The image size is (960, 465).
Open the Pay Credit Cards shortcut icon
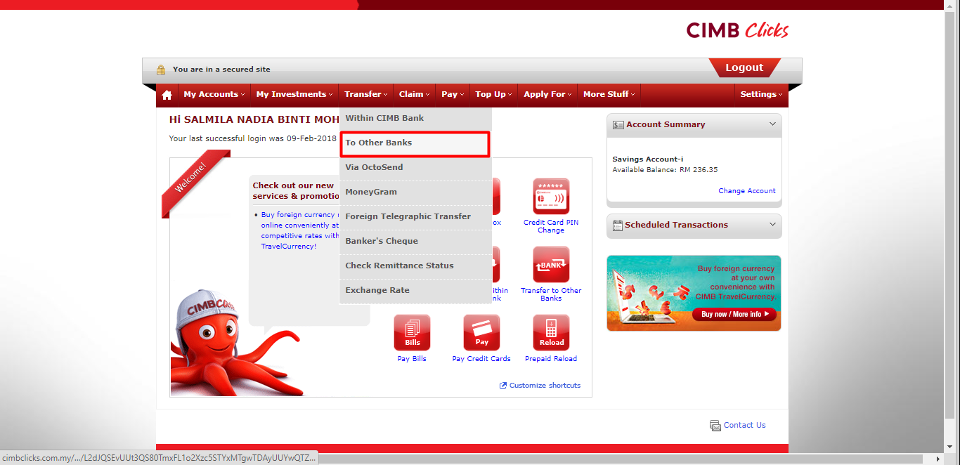481,332
